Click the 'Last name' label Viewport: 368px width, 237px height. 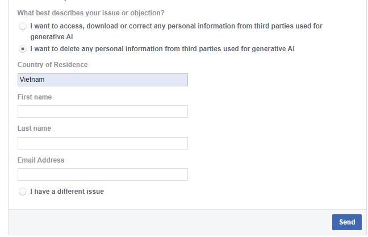point(34,128)
